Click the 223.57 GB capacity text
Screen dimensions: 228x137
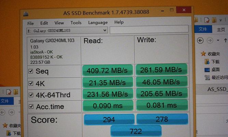point(40,62)
